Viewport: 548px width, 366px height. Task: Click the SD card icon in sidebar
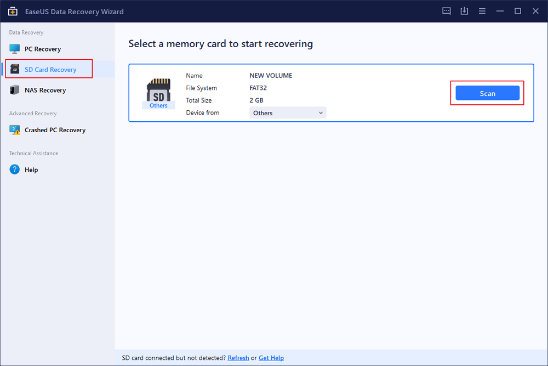pyautogui.click(x=15, y=70)
